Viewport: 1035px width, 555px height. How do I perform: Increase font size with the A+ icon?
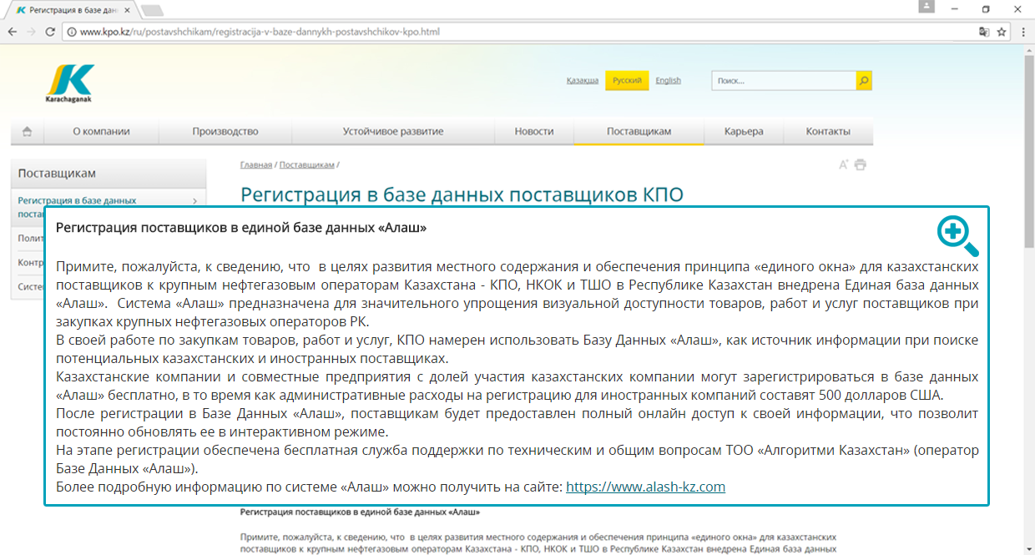click(x=844, y=164)
